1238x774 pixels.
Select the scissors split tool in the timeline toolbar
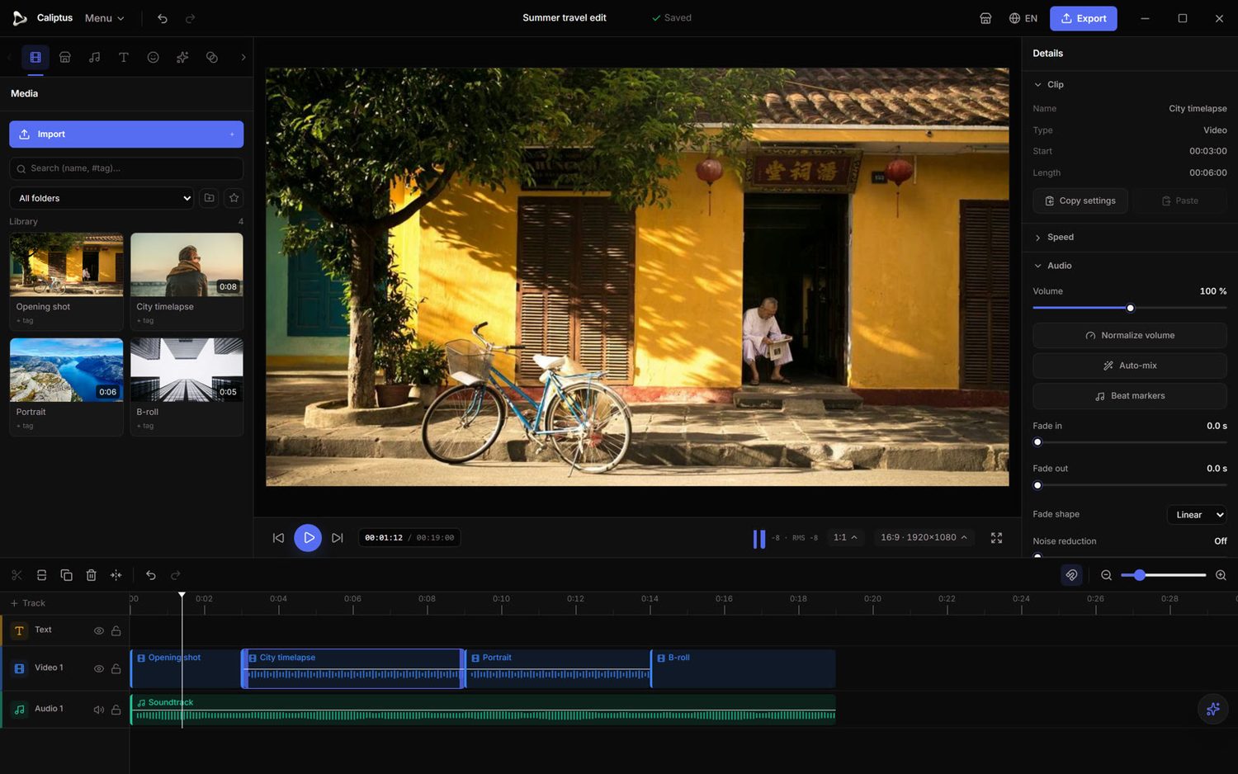coord(17,575)
